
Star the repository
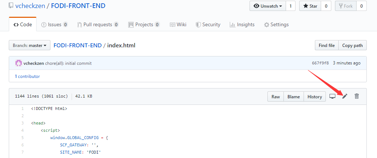310,6
